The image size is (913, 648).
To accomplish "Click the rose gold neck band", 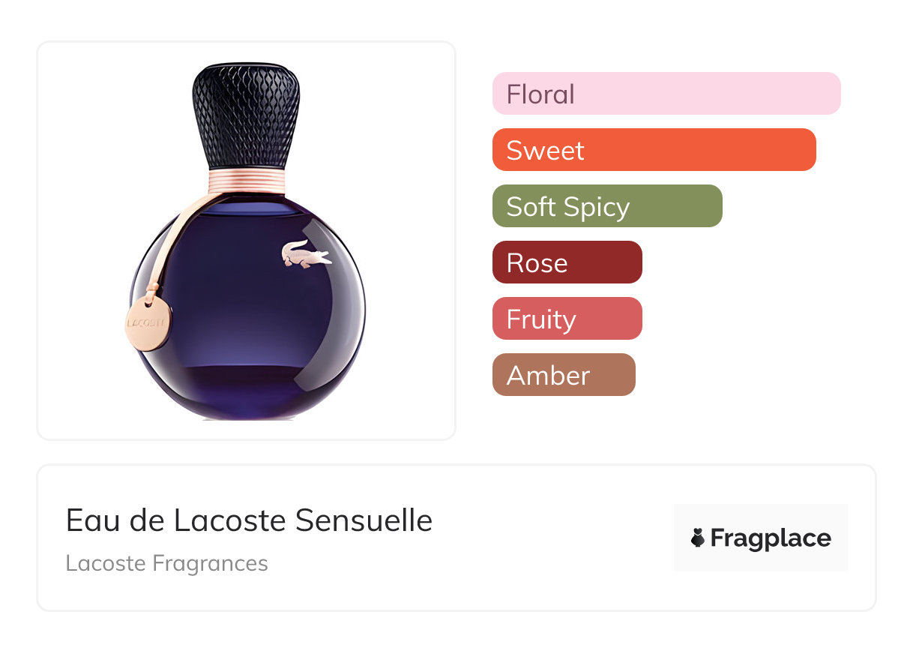I will pos(247,180).
